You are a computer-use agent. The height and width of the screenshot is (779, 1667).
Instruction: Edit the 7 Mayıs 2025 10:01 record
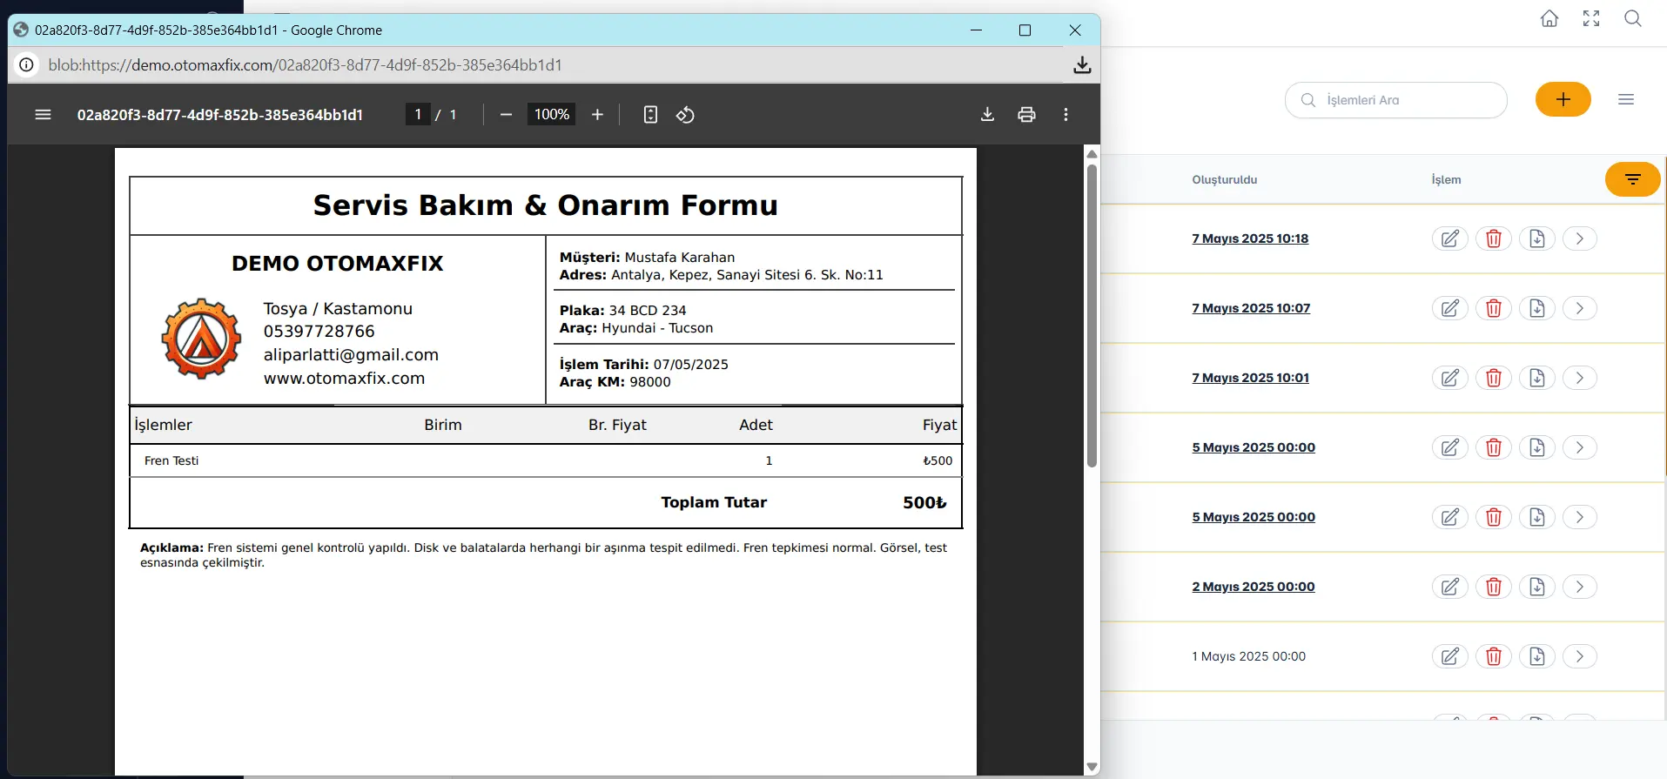(x=1450, y=378)
